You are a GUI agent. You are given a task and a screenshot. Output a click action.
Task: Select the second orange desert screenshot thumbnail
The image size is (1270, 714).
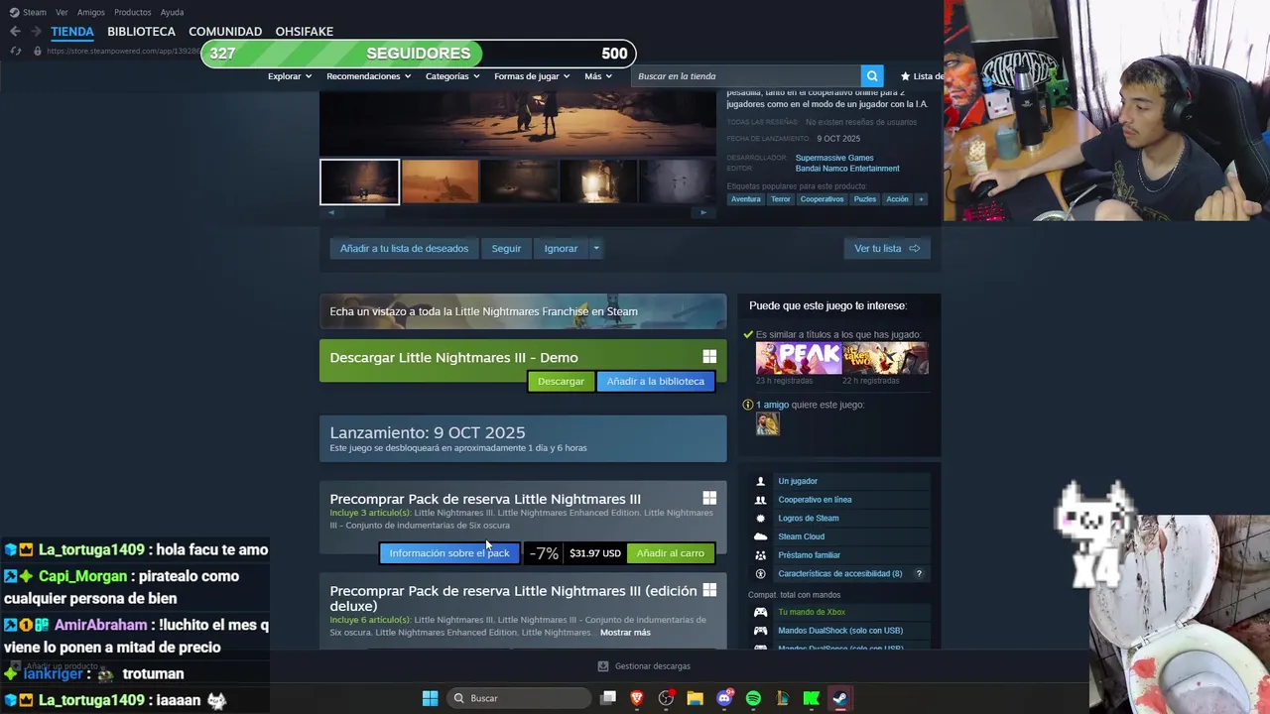pos(440,181)
